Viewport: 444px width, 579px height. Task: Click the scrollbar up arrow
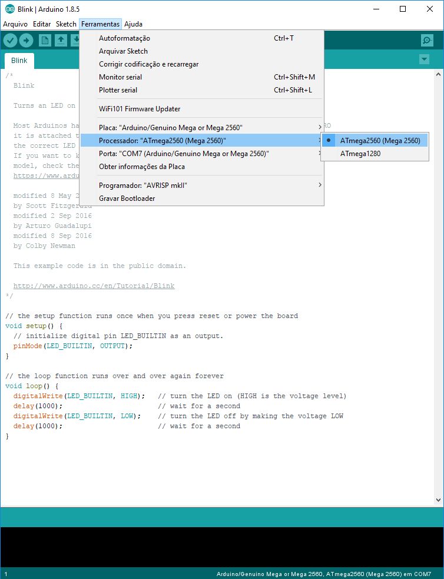[439, 74]
